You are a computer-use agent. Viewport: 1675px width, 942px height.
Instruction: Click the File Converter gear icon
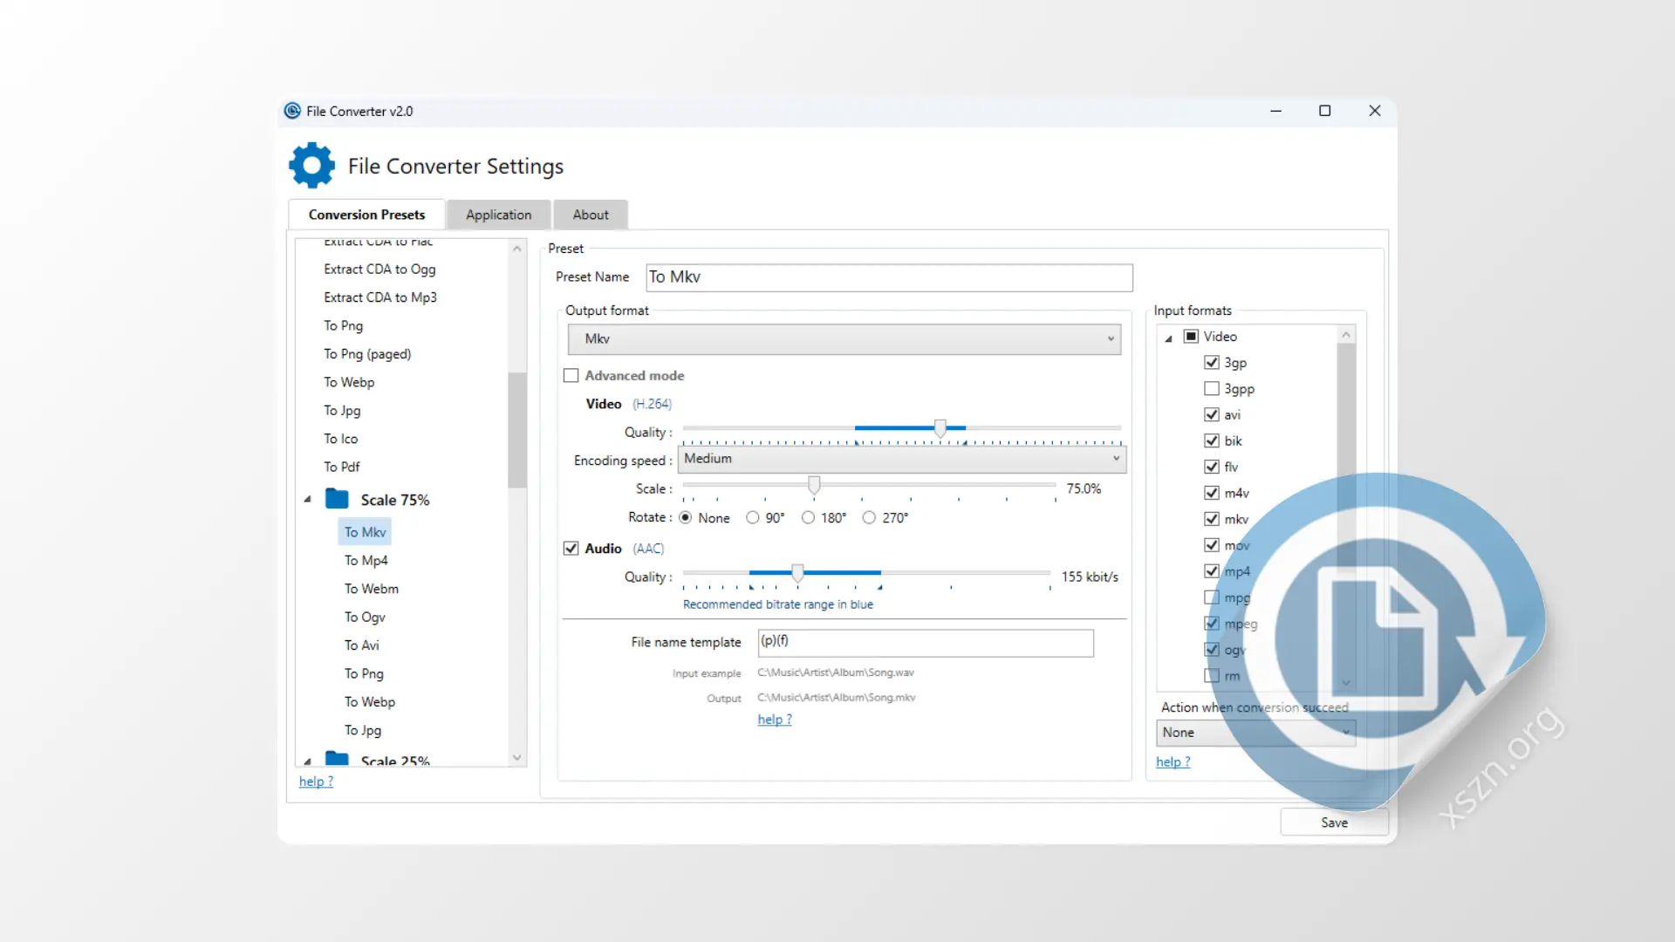coord(311,165)
